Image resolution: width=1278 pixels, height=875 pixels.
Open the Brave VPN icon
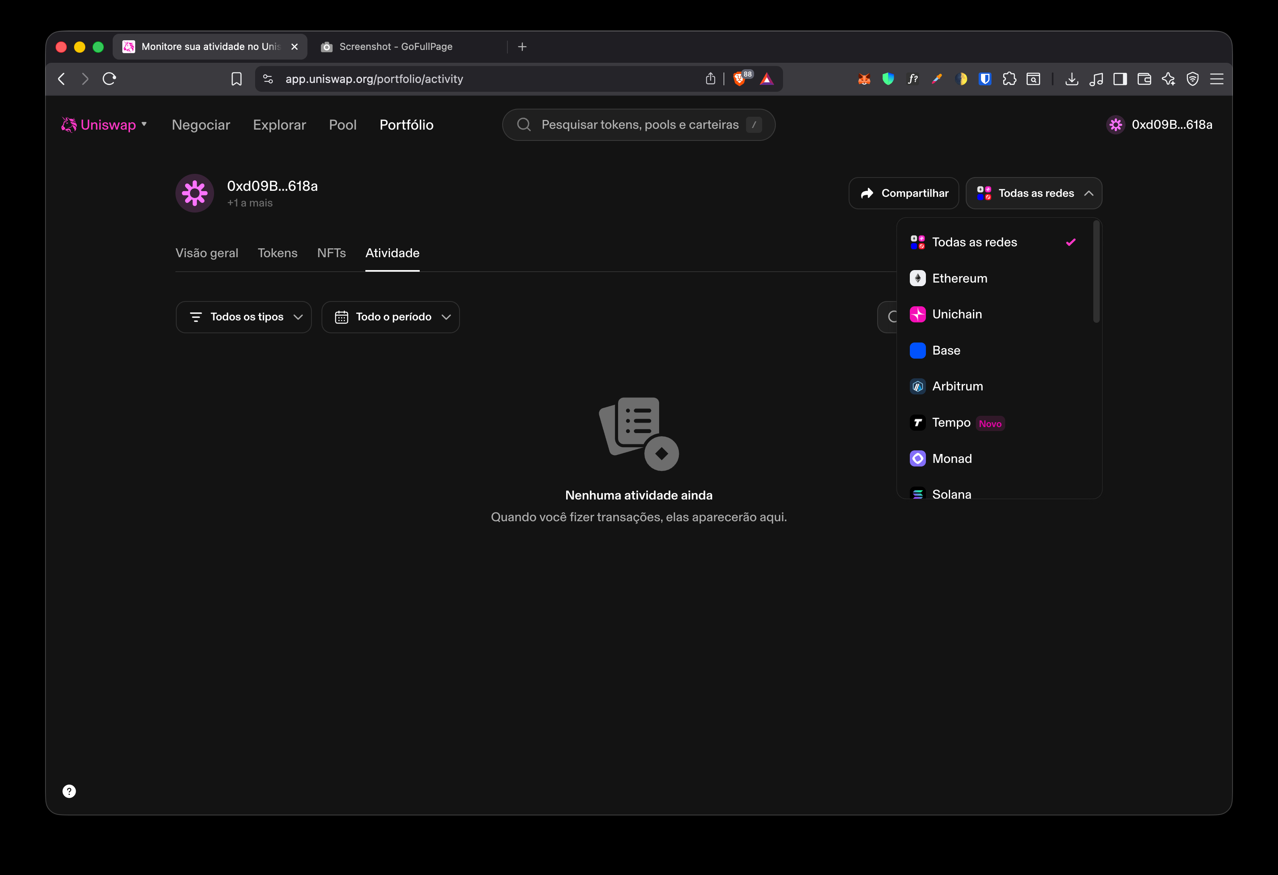(x=1192, y=79)
